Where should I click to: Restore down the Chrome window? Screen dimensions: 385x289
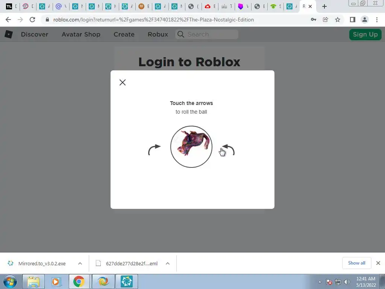tap(363, 3)
